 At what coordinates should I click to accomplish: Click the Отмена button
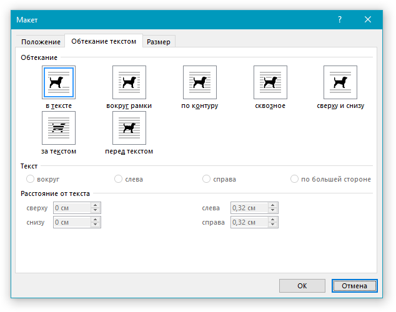coord(354,286)
